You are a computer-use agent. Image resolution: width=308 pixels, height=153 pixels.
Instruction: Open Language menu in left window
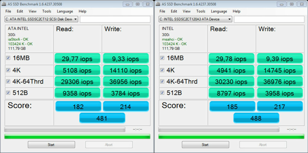pos(65,11)
